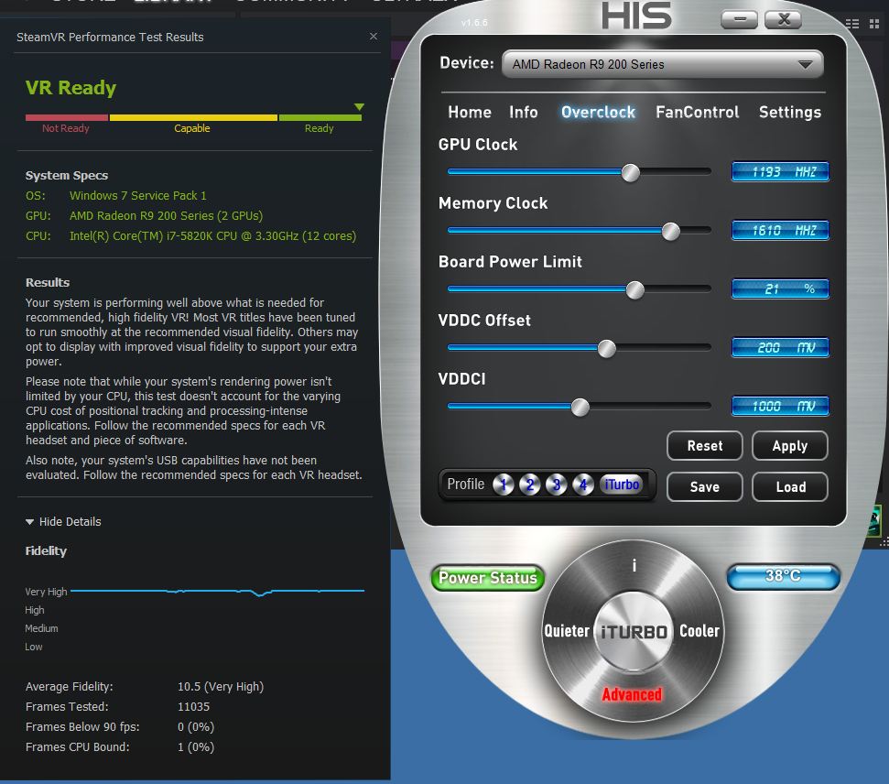Close the HIS iTurbo window

783,19
